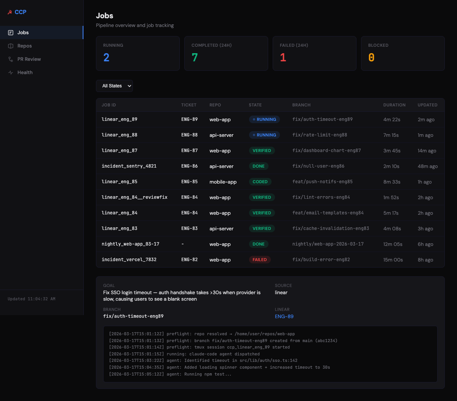Click the Ticket column header

pos(189,105)
